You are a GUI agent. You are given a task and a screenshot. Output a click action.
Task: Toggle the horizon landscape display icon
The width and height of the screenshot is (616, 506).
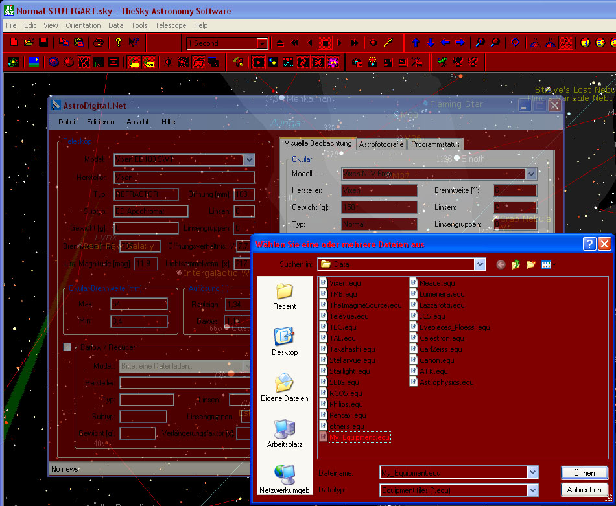tap(34, 62)
